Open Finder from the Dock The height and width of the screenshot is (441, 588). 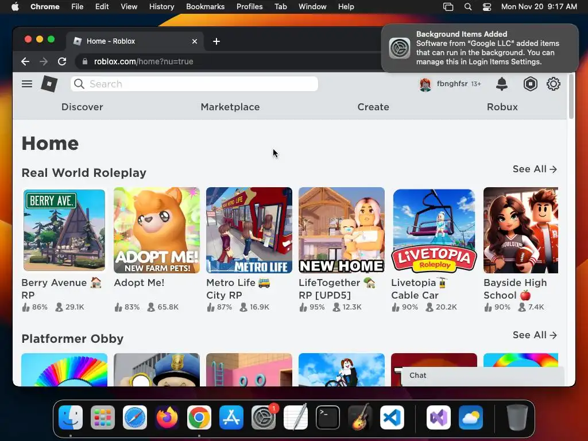pos(71,417)
